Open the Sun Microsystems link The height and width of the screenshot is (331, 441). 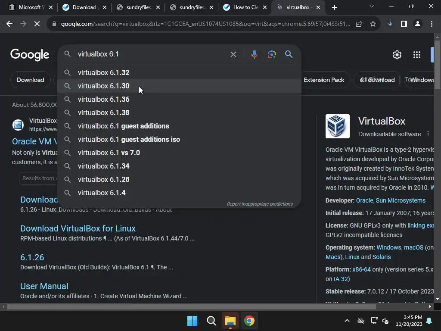[401, 200]
